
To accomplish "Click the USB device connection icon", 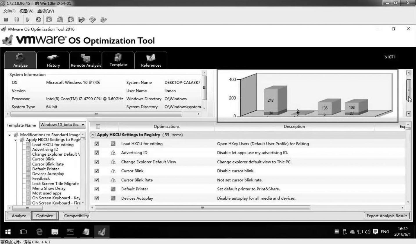I will point(104,19).
